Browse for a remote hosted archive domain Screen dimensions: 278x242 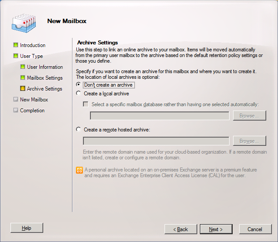coord(249,141)
